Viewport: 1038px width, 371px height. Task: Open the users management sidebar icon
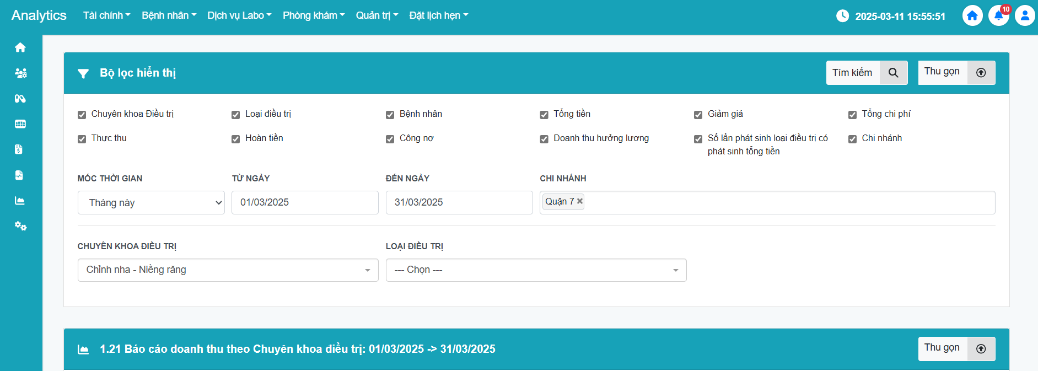[x=20, y=73]
